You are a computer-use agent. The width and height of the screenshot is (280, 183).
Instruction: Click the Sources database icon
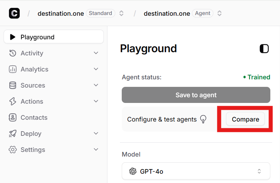pos(13,85)
